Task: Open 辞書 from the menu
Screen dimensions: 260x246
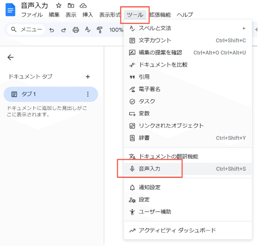Action: pos(188,138)
